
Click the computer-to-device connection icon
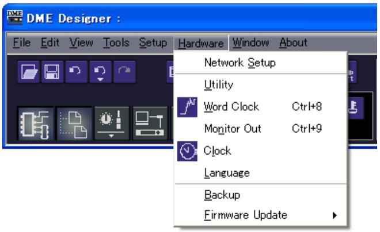click(150, 123)
